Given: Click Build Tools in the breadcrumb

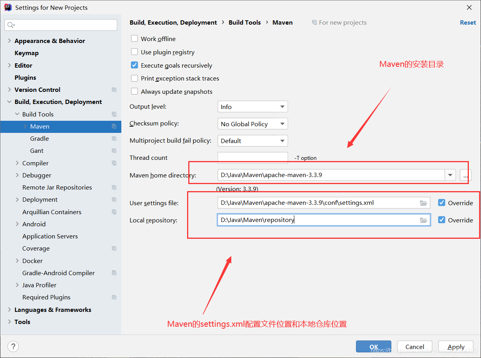Looking at the screenshot, I should click(245, 23).
